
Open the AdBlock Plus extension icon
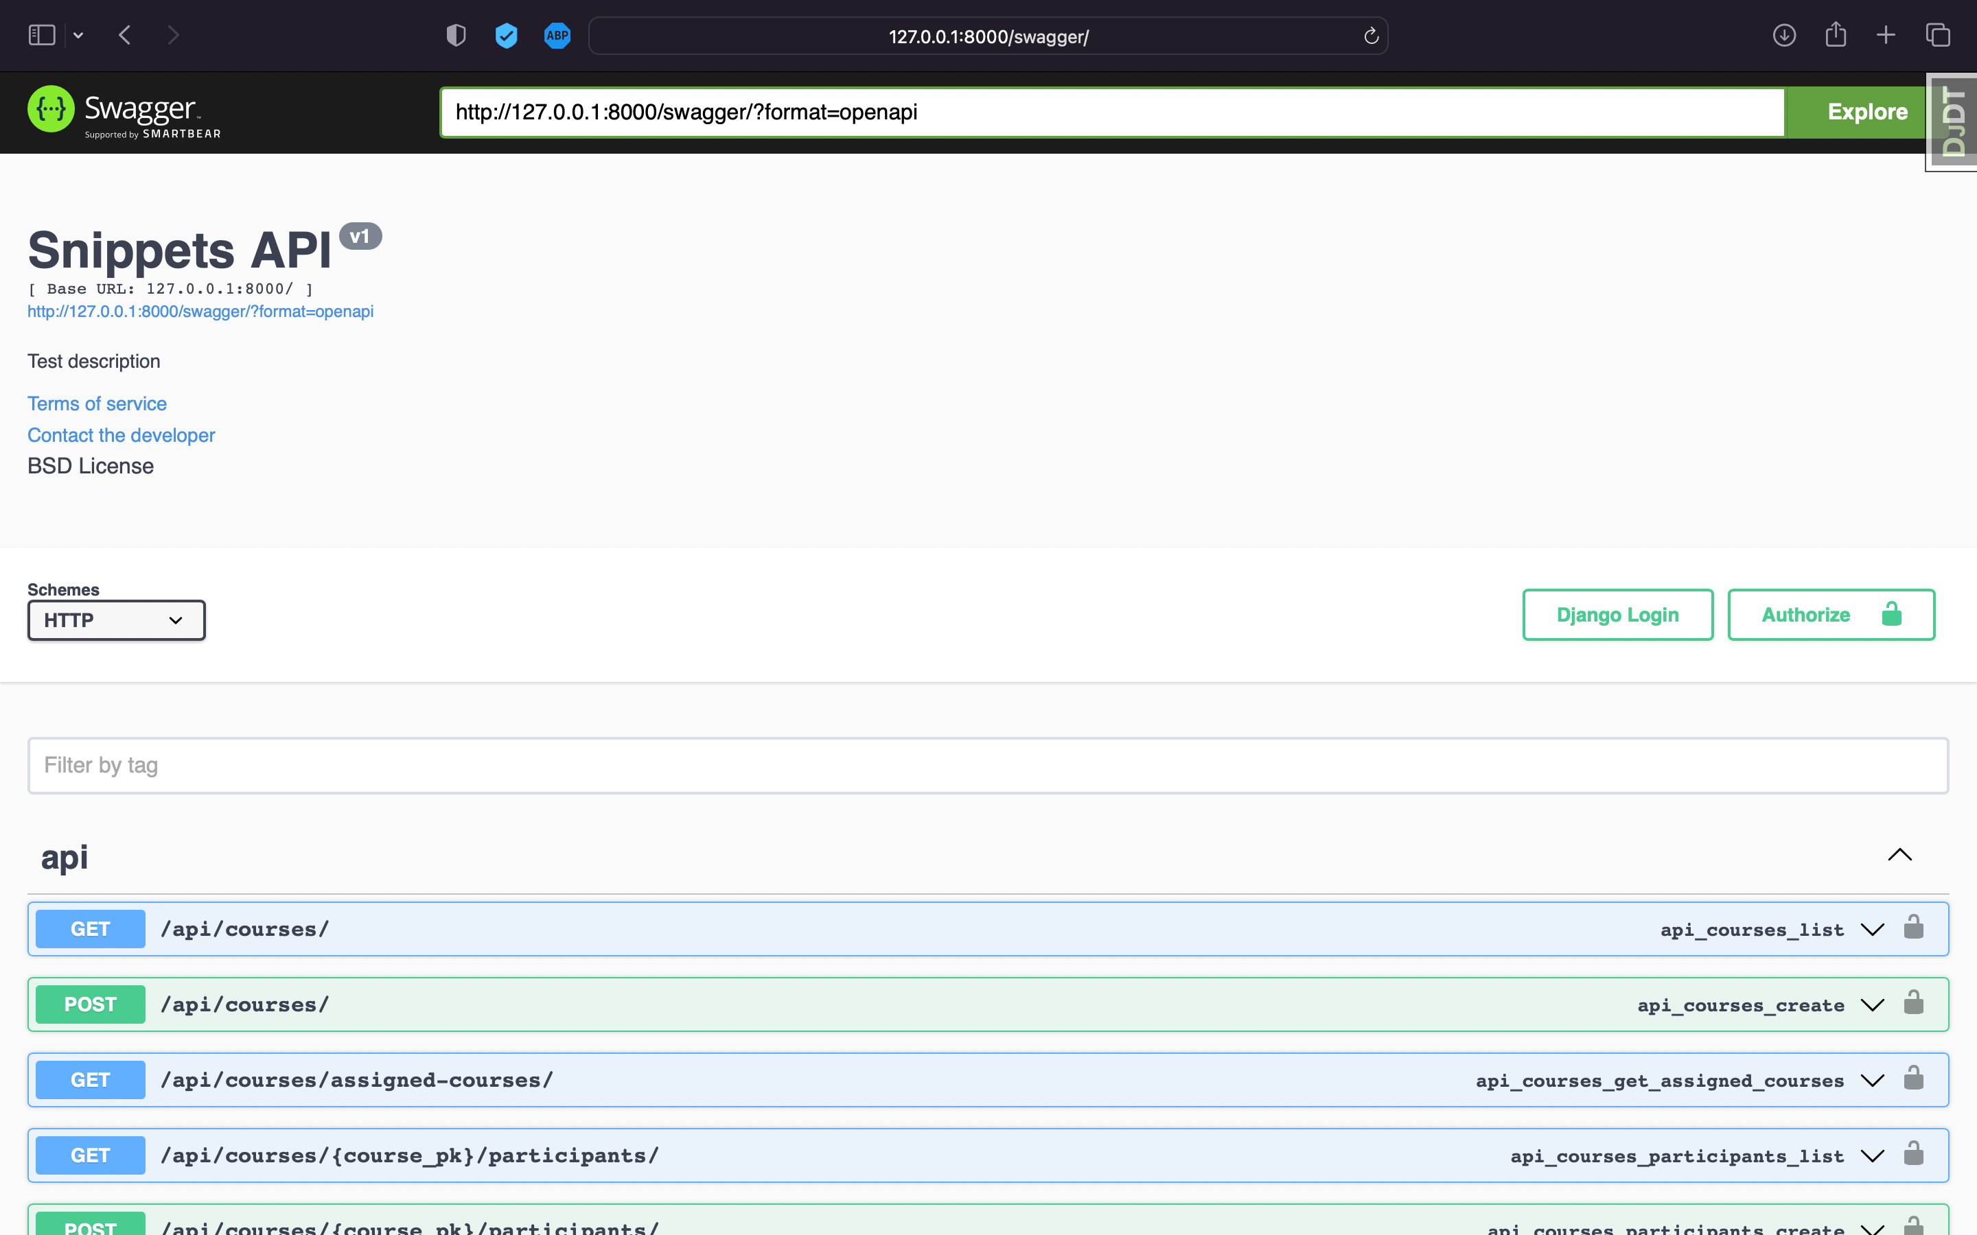click(x=556, y=35)
